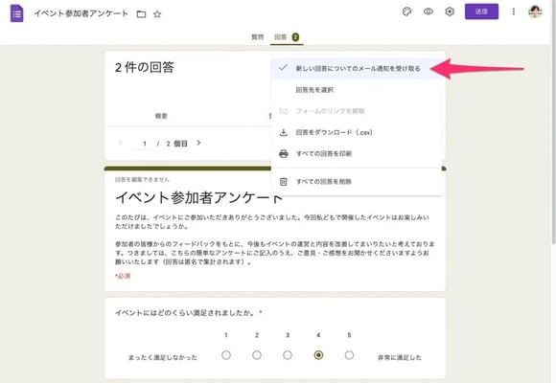Click フォームのリンクを解除 menu item

pos(357,111)
